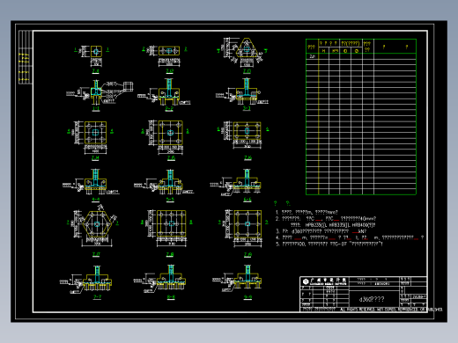Select the section 5-5 label
The width and height of the screenshot is (458, 343).
point(170,200)
